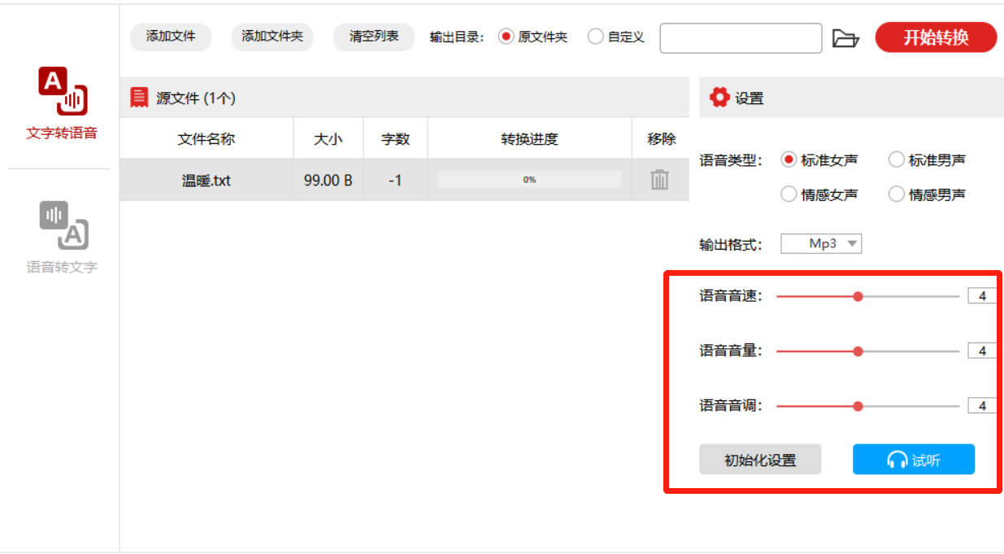Choose 情感男声 voice type
1004x554 pixels.
(x=927, y=194)
